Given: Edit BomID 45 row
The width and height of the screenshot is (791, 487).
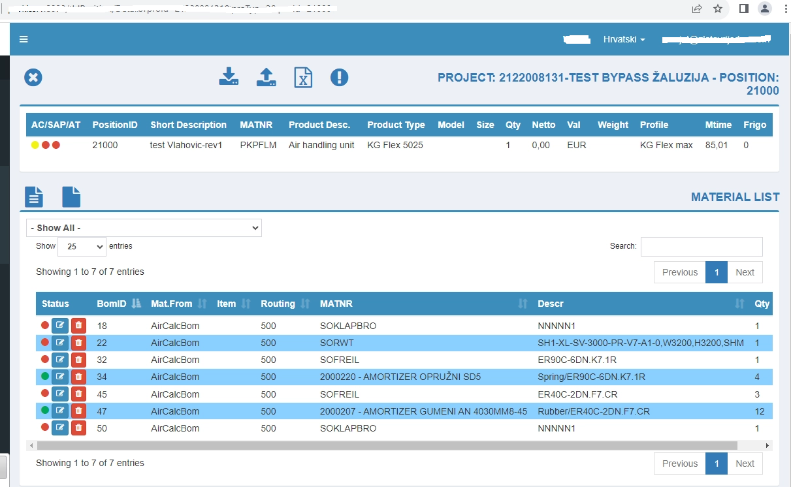Looking at the screenshot, I should point(60,394).
